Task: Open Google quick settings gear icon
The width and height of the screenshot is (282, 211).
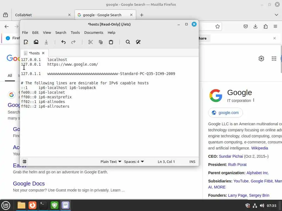Action: [x=261, y=59]
